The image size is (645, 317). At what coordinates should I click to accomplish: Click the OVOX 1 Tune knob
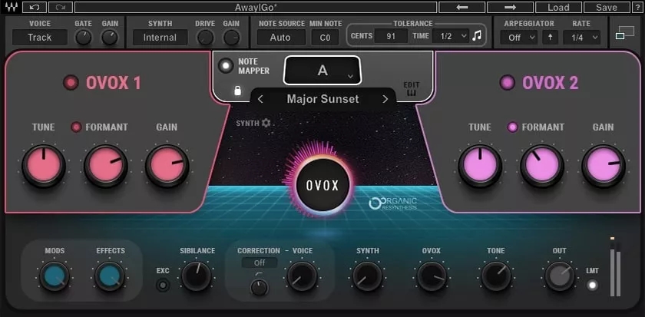click(x=44, y=165)
